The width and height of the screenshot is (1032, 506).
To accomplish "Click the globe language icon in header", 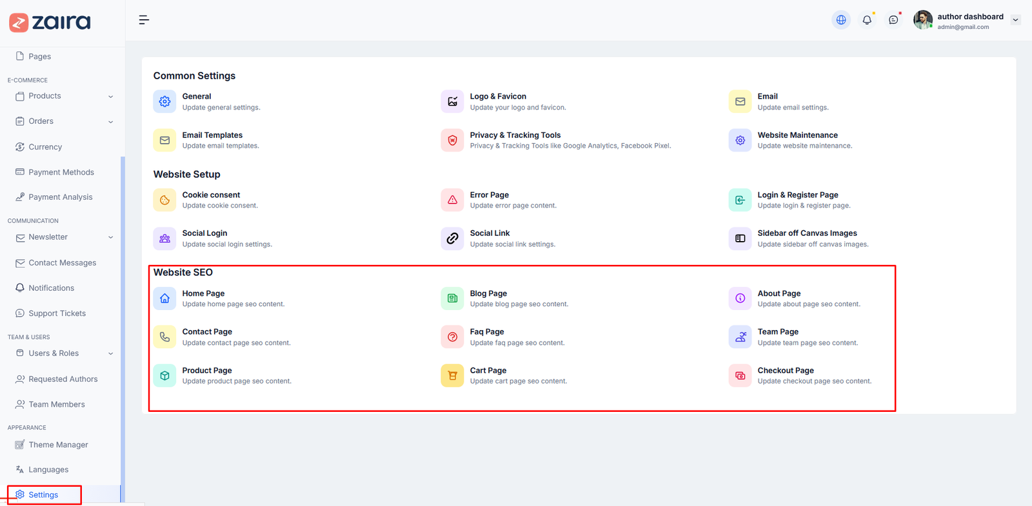I will pos(841,20).
